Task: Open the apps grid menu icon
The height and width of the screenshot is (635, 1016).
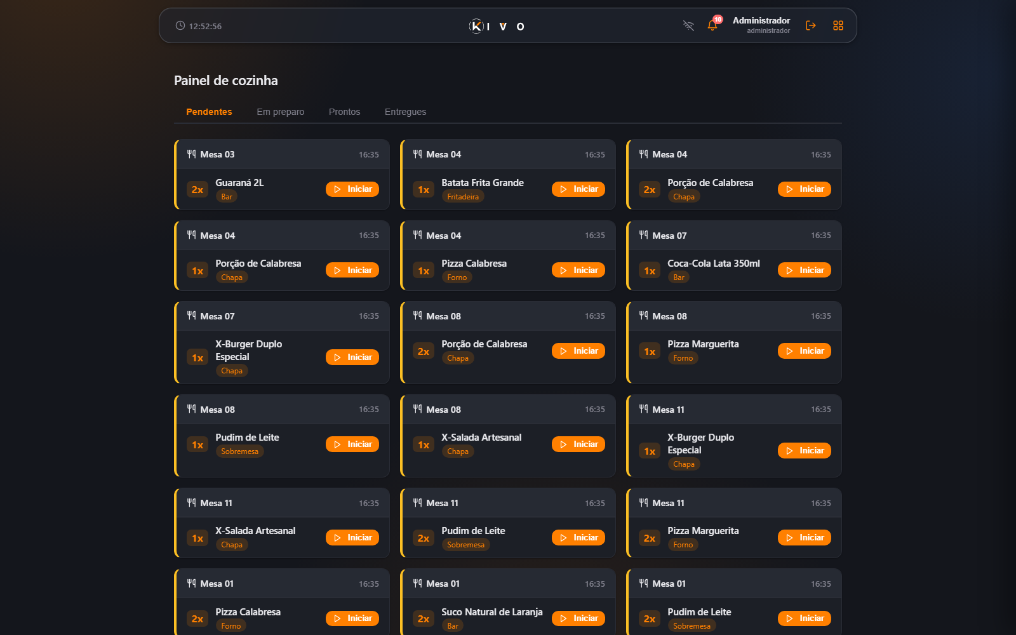Action: [x=838, y=25]
